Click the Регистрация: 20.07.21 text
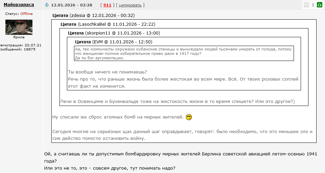Screen dimensions: 325x173 point(20,45)
